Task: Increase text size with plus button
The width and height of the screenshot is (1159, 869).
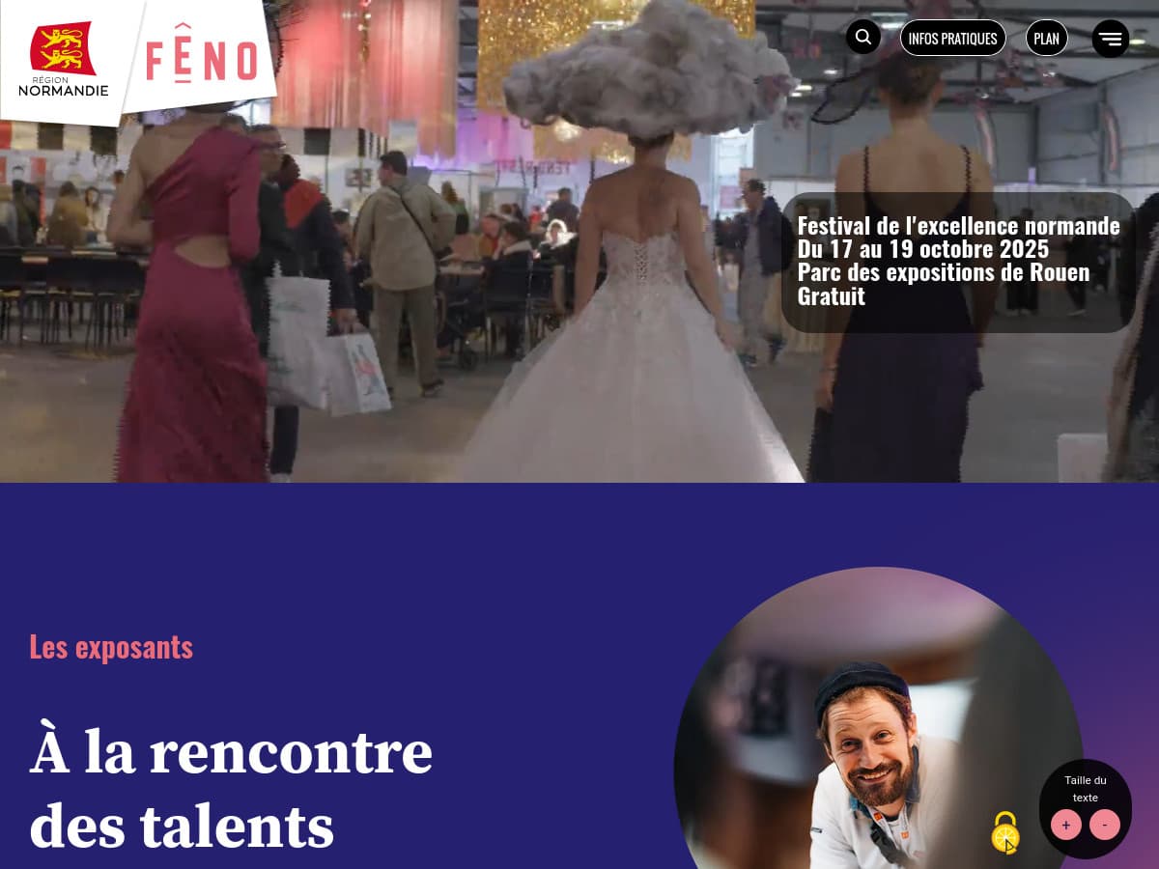Action: point(1066,825)
